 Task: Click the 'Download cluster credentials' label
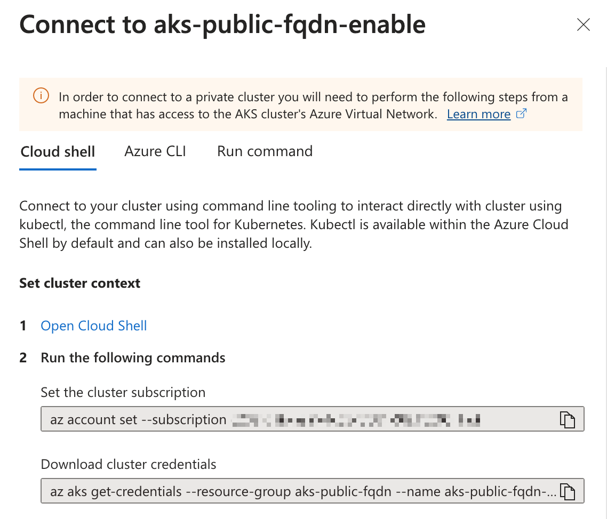point(129,464)
